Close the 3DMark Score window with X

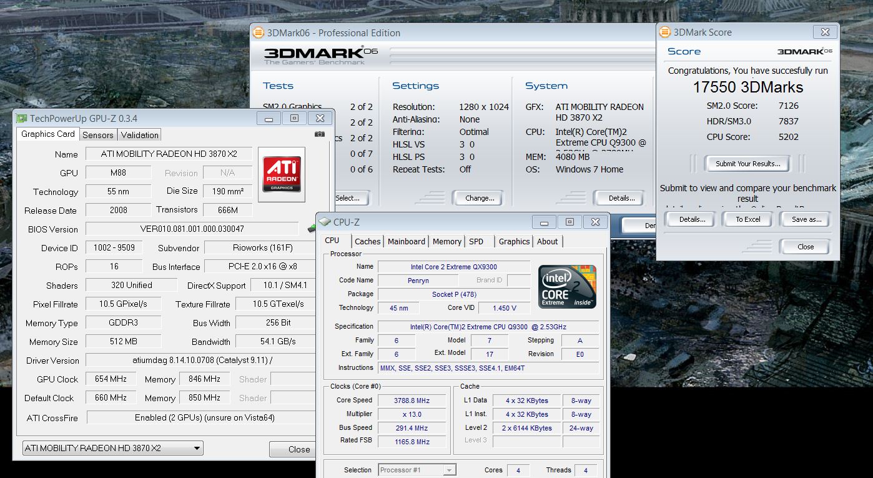click(825, 32)
